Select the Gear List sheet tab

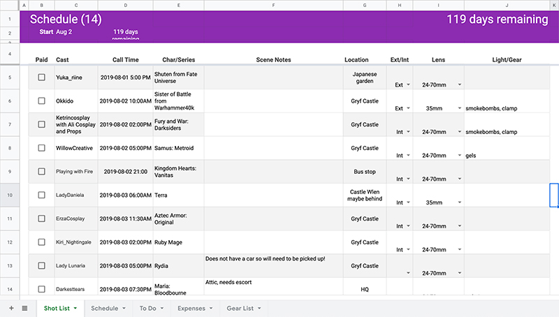(240, 308)
